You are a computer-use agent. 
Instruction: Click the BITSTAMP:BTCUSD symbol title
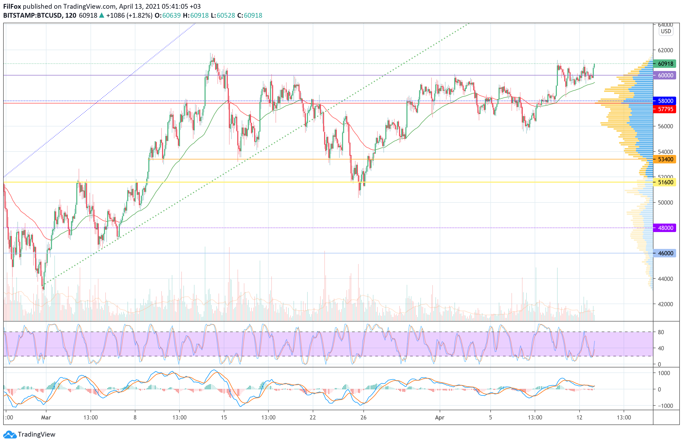click(x=32, y=16)
